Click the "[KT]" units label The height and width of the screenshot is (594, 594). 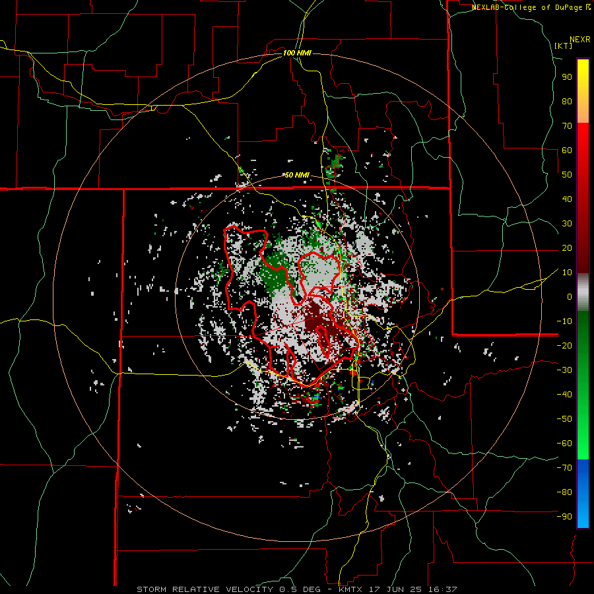pyautogui.click(x=564, y=46)
